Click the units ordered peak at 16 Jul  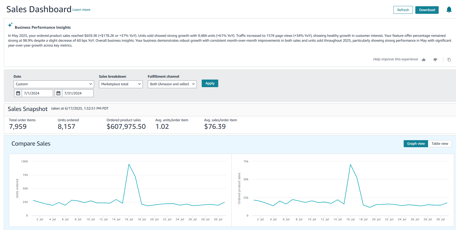point(129,164)
